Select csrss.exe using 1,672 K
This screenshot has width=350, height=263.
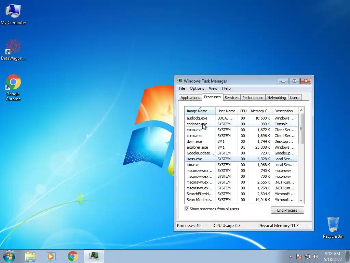[241, 130]
